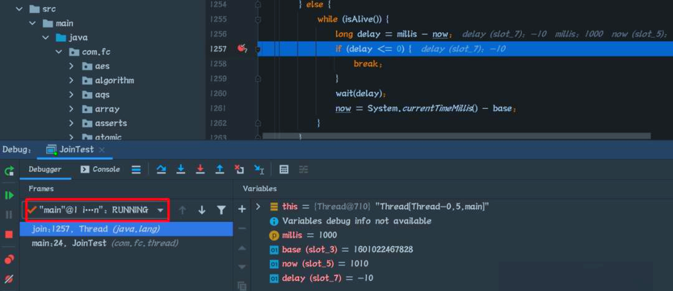
Task: Collapse the com.fc package
Action: (x=59, y=52)
